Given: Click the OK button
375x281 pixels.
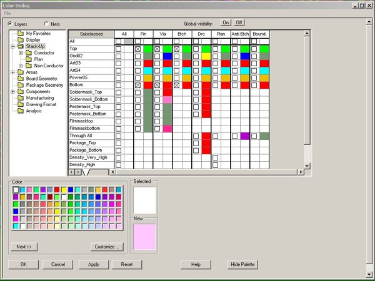Looking at the screenshot, I should click(x=24, y=265).
